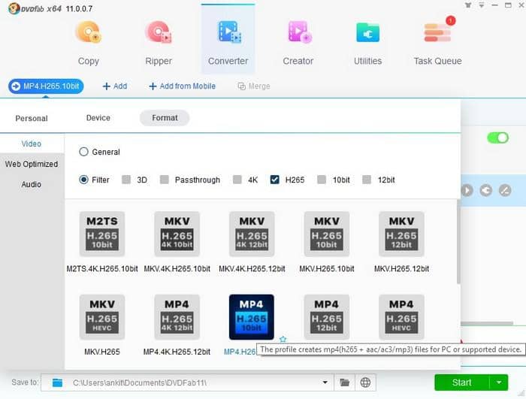Click the profile list vertical scrollbar
526x399 pixels.
pyautogui.click(x=458, y=242)
